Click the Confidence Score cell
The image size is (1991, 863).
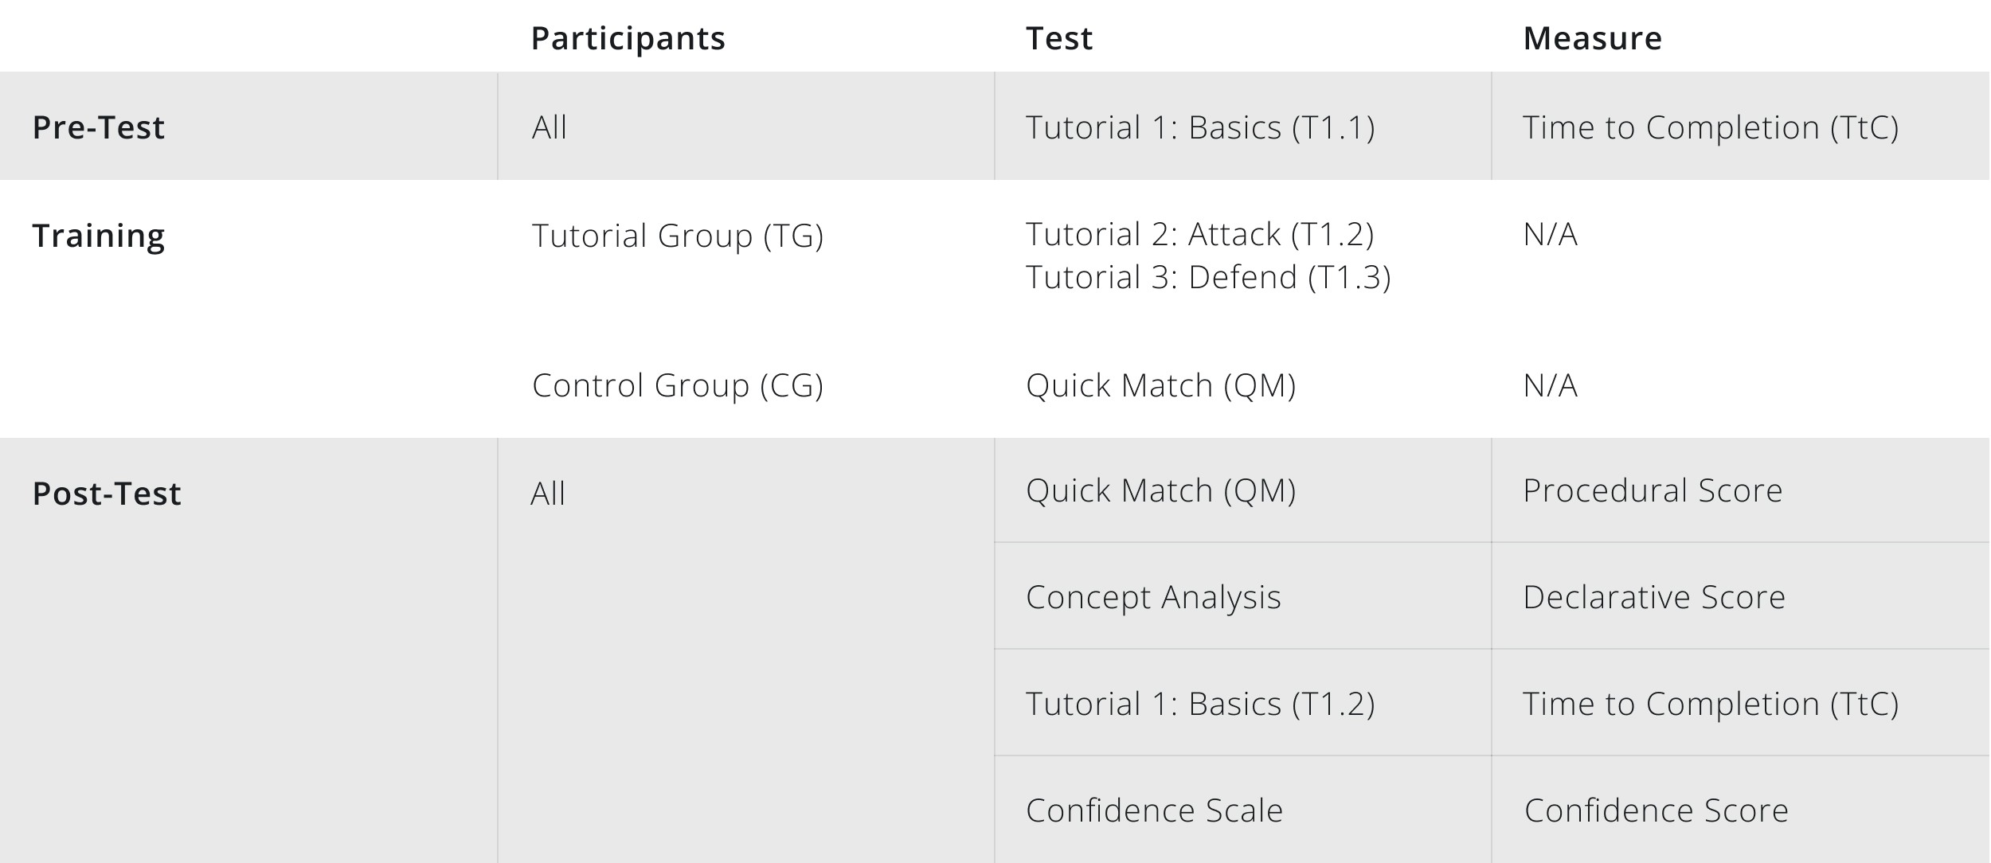1656,810
